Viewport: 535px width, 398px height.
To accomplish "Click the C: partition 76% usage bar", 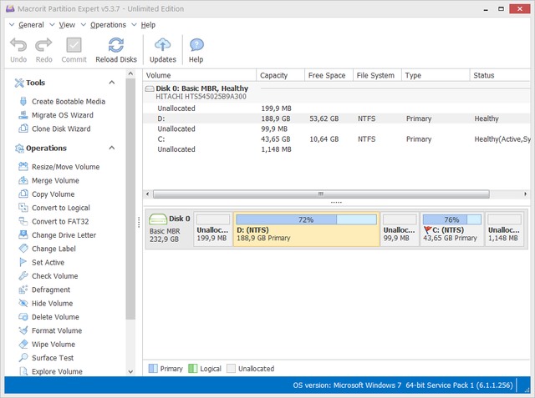I will tap(451, 219).
